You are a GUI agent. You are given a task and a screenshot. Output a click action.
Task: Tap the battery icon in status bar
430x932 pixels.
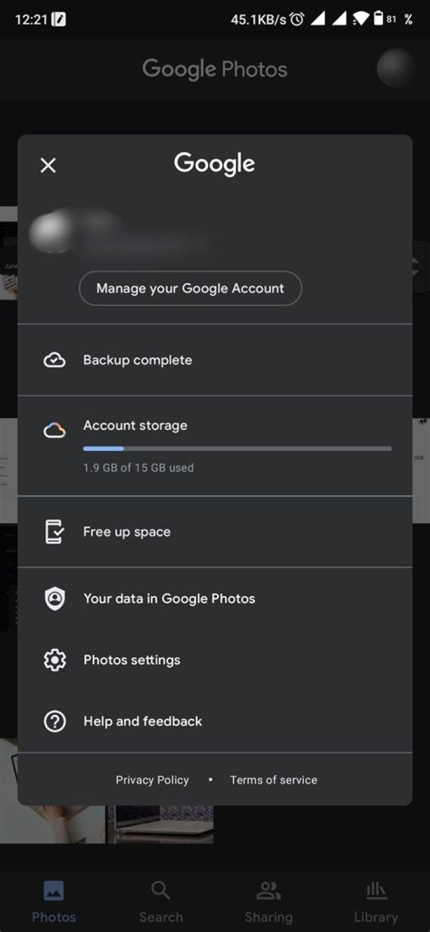pos(379,19)
